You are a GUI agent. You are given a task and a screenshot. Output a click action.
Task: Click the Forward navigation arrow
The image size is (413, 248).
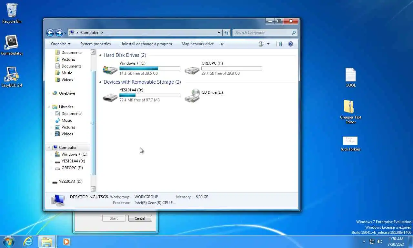click(59, 33)
